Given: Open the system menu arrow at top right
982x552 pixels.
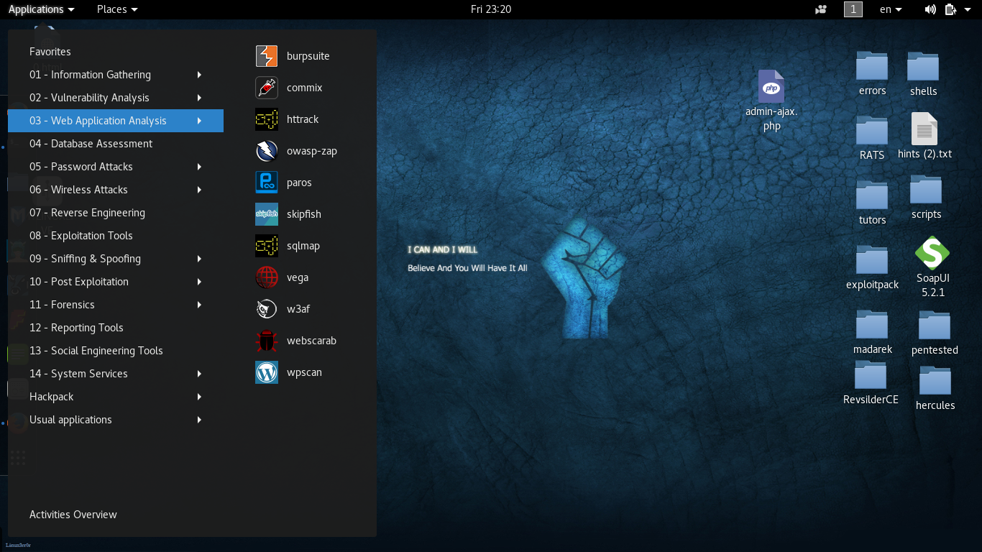Looking at the screenshot, I should [968, 9].
